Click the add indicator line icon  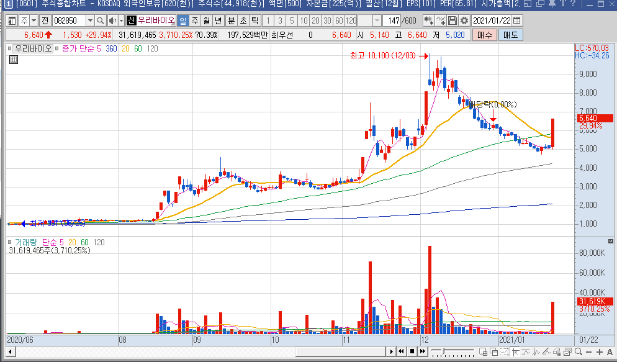441,20
